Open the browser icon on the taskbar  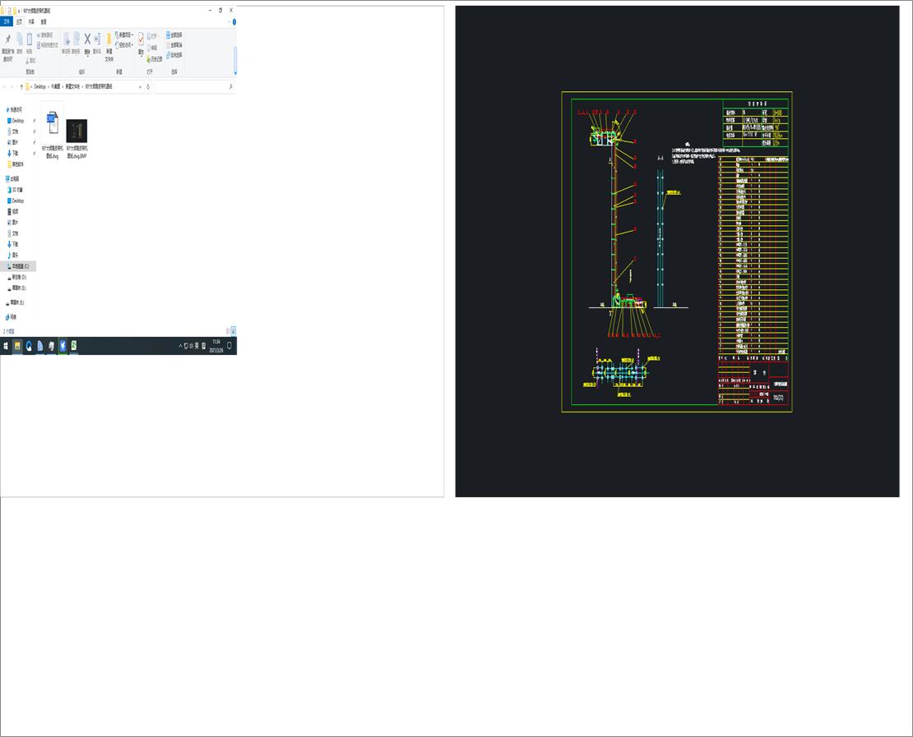pyautogui.click(x=29, y=346)
